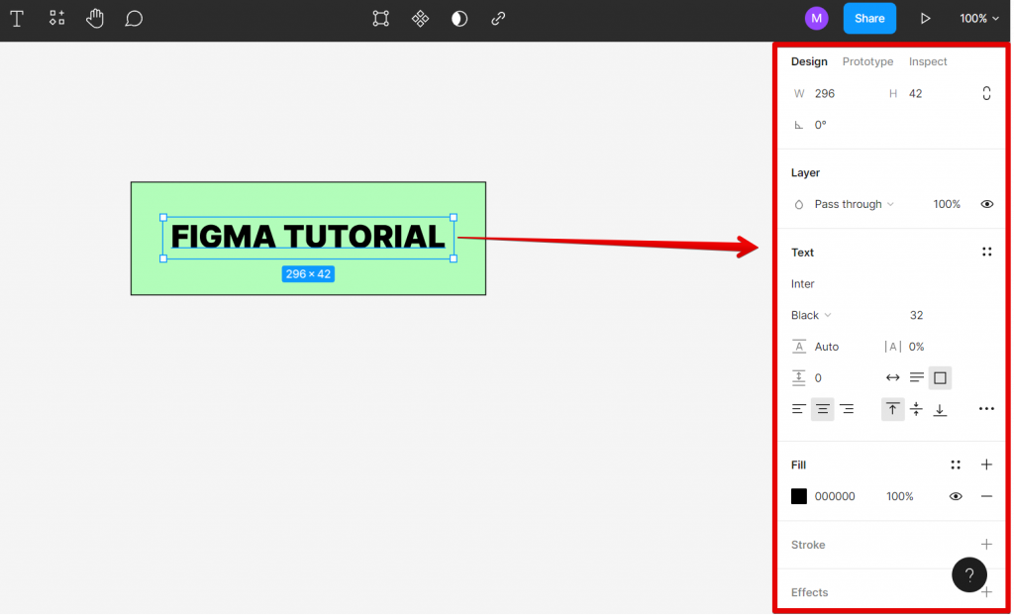Open the help menu

pos(968,574)
